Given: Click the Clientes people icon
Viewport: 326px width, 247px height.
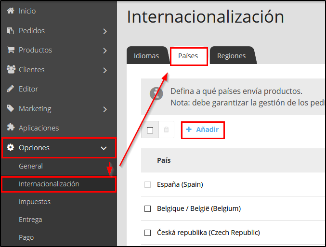Looking at the screenshot, I should point(11,70).
